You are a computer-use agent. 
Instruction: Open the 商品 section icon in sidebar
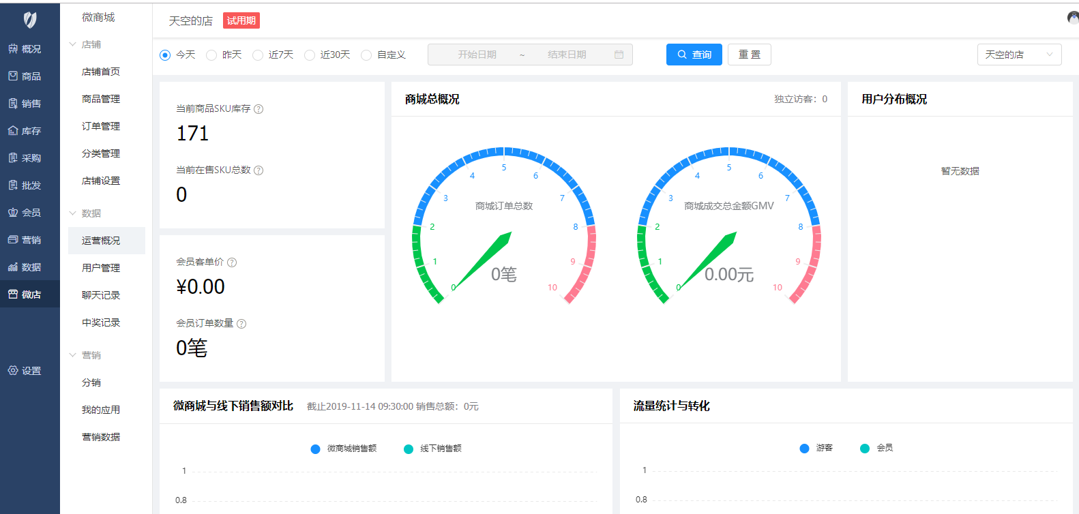(13, 76)
